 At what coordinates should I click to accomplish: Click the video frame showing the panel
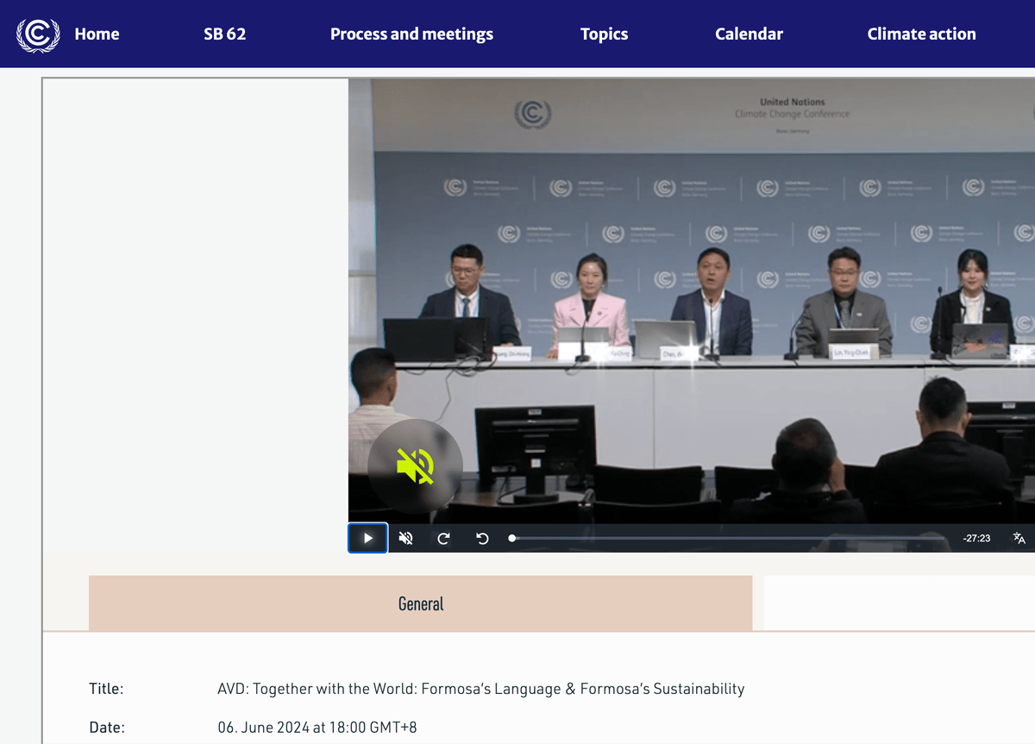[x=690, y=302]
